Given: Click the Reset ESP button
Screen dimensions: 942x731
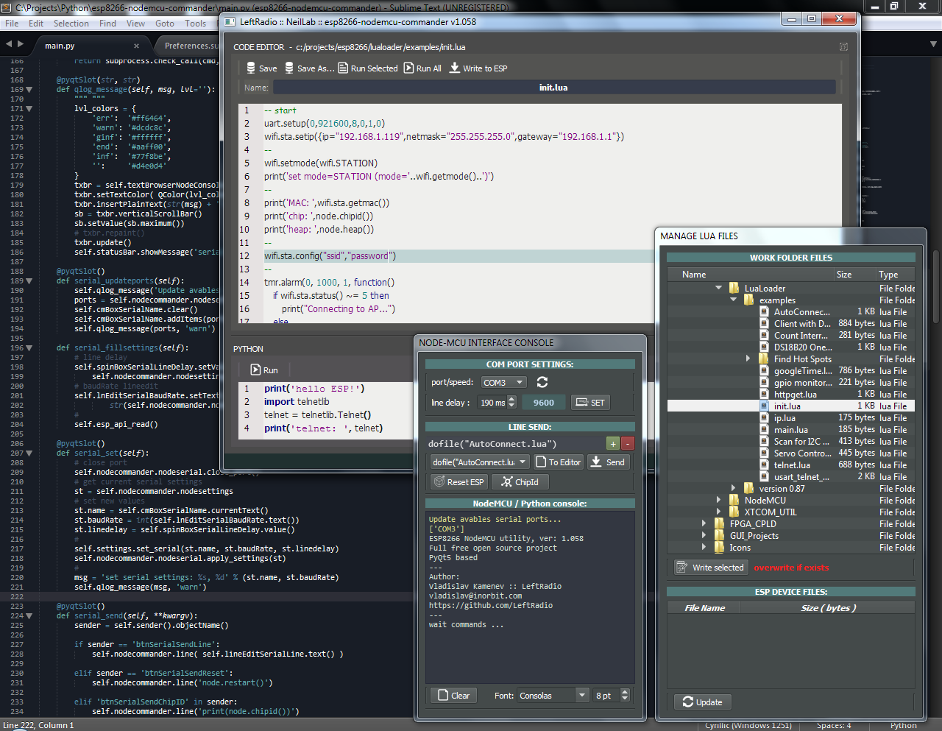Looking at the screenshot, I should coord(459,481).
